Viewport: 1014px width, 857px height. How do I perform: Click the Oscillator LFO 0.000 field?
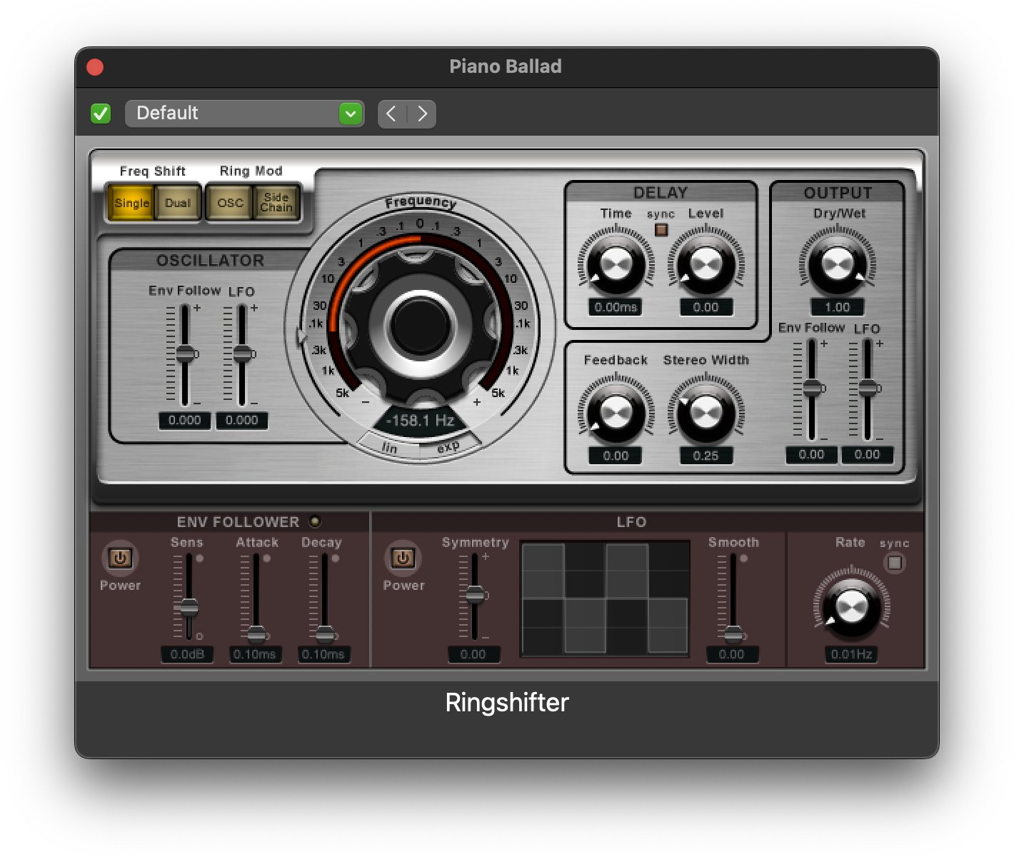[x=241, y=421]
